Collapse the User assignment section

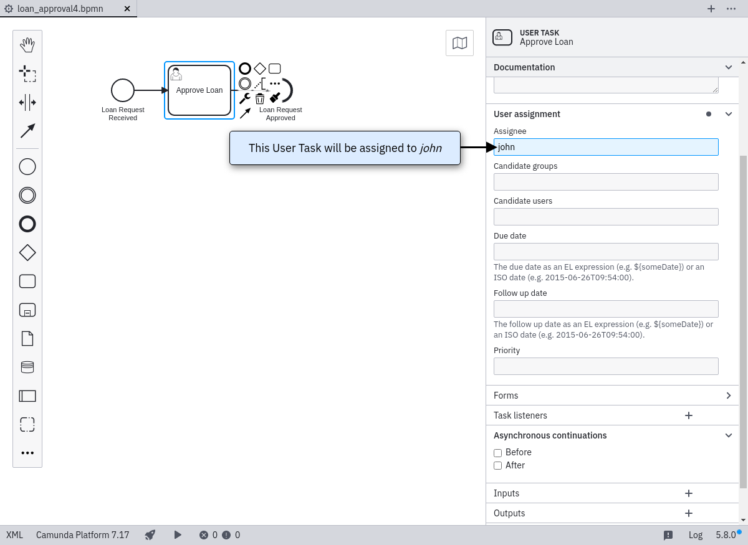click(728, 114)
